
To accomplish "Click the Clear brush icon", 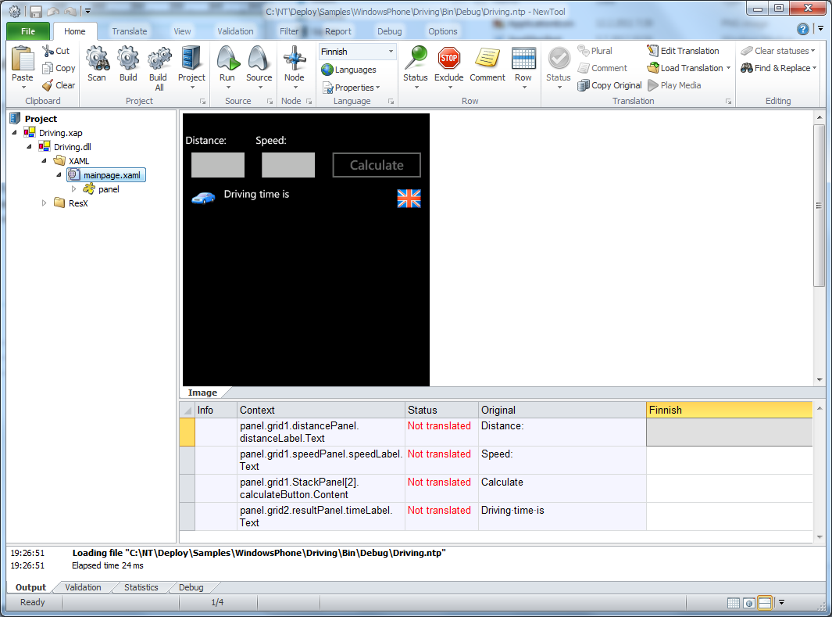I will pos(48,85).
